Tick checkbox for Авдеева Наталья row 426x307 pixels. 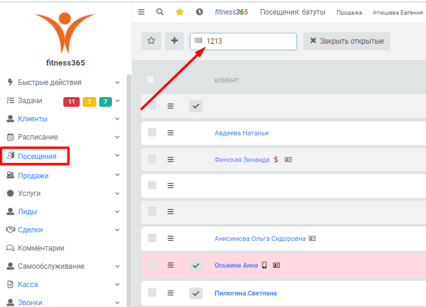tap(152, 132)
